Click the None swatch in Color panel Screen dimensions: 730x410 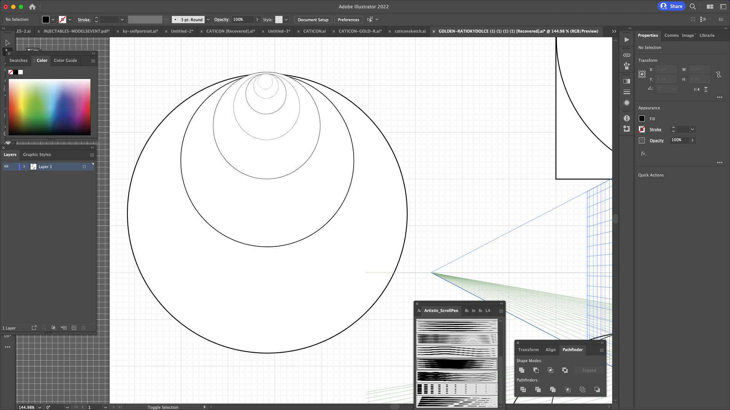(11, 72)
